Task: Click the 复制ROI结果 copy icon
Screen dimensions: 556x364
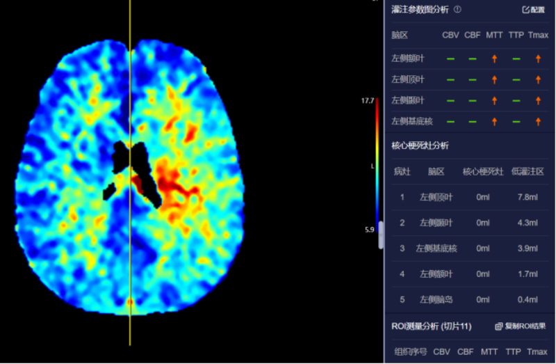Action: pyautogui.click(x=498, y=326)
